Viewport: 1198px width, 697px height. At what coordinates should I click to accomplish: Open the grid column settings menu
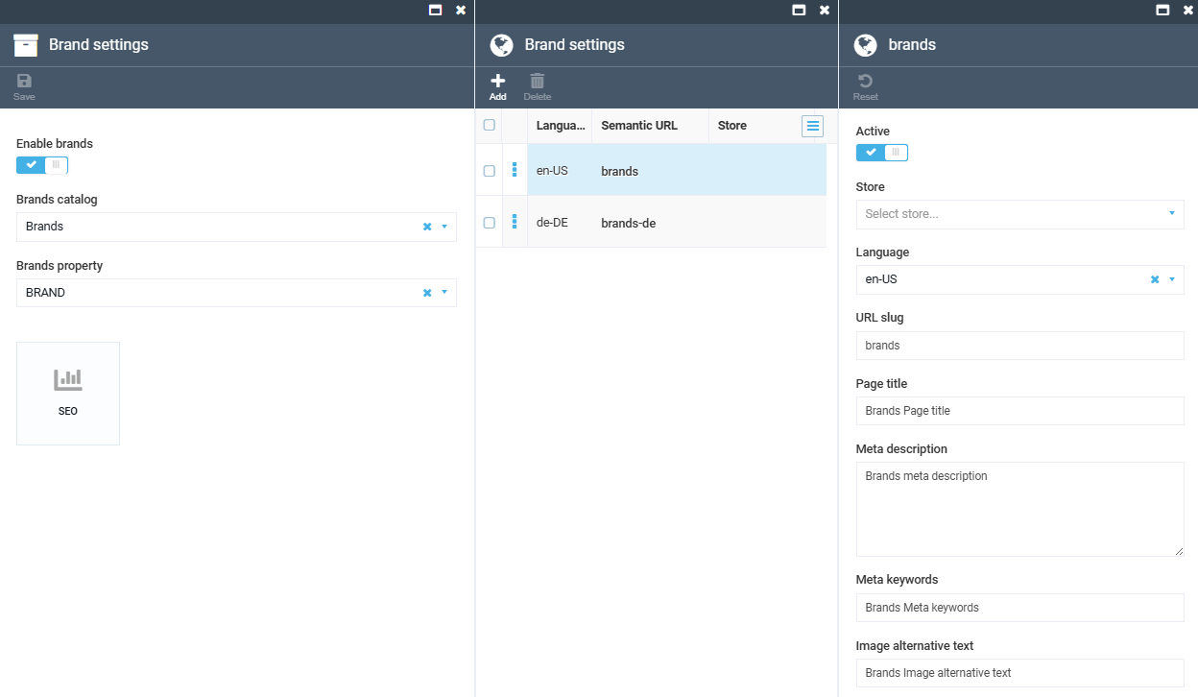click(812, 126)
